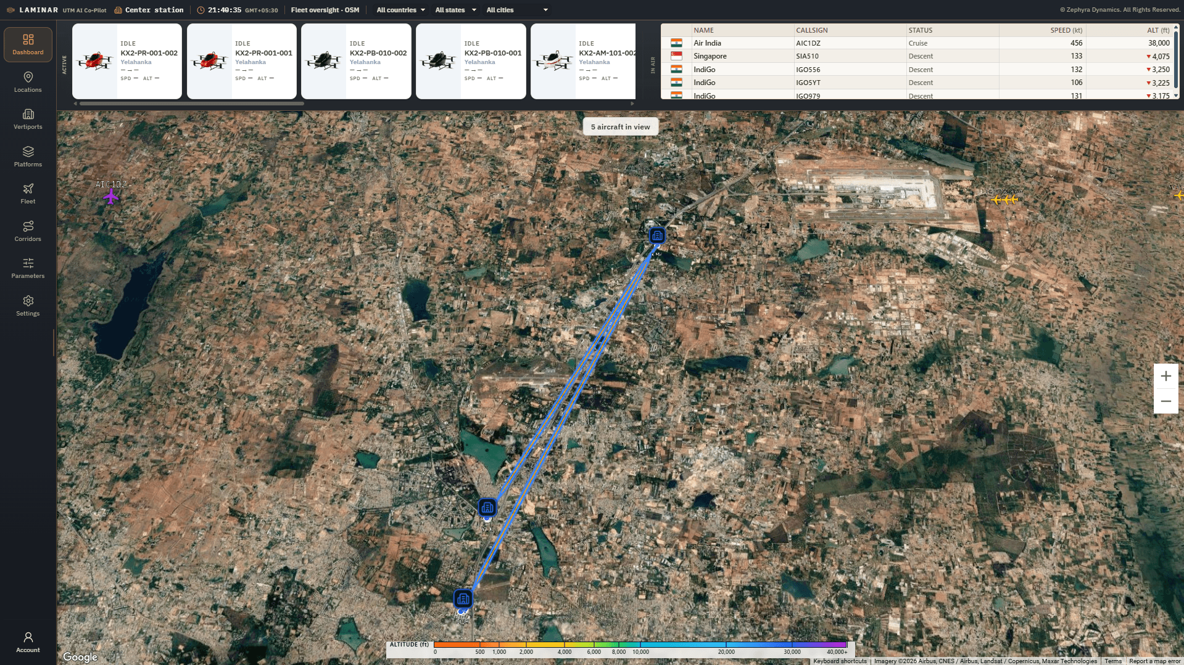Click the ACTIVE vertical panel label

point(64,65)
